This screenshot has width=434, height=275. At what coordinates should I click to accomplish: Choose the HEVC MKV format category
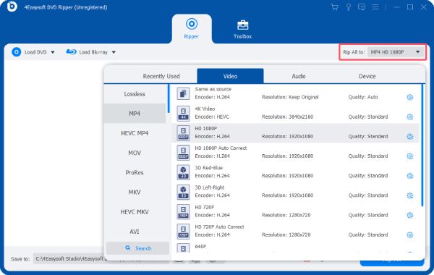coord(135,212)
